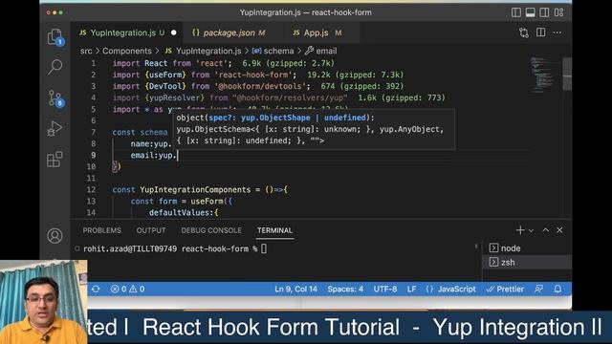Click the webcam video overlay
Viewport: 612px width, 344px height.
pyautogui.click(x=44, y=302)
